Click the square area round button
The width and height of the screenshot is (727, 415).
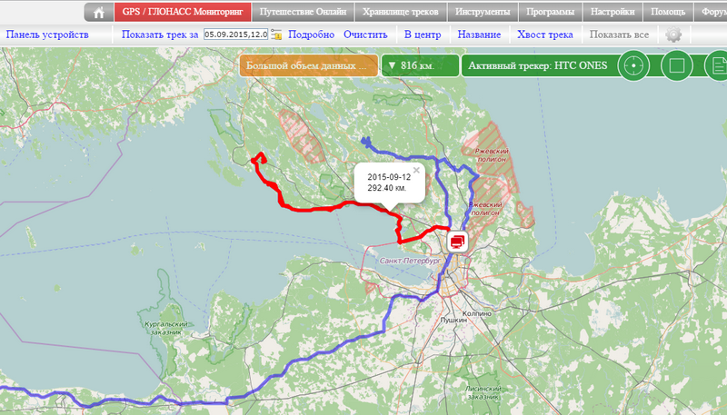point(675,66)
